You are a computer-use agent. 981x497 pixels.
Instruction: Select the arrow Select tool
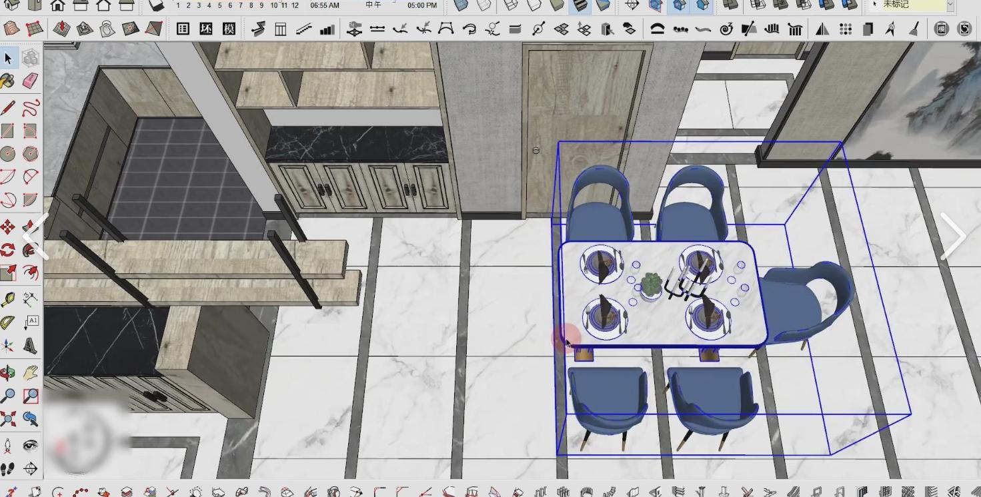(x=8, y=59)
